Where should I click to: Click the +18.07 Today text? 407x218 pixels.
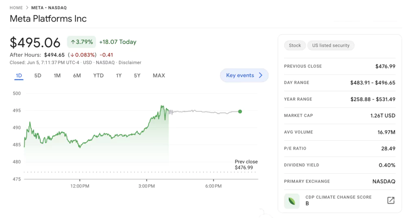[x=118, y=42]
